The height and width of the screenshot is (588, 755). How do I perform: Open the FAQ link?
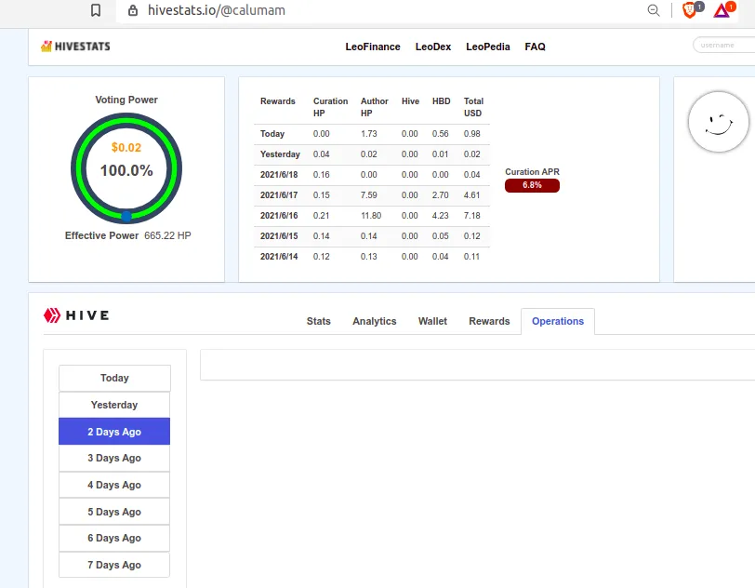pyautogui.click(x=535, y=47)
